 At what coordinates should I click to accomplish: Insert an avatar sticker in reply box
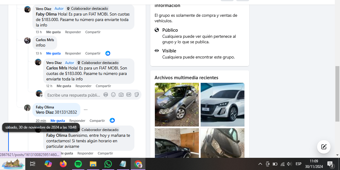pos(106,95)
